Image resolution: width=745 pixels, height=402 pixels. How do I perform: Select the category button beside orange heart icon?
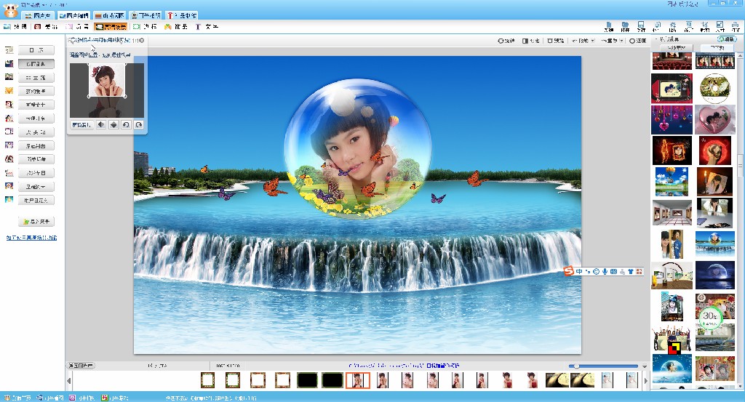[36, 91]
